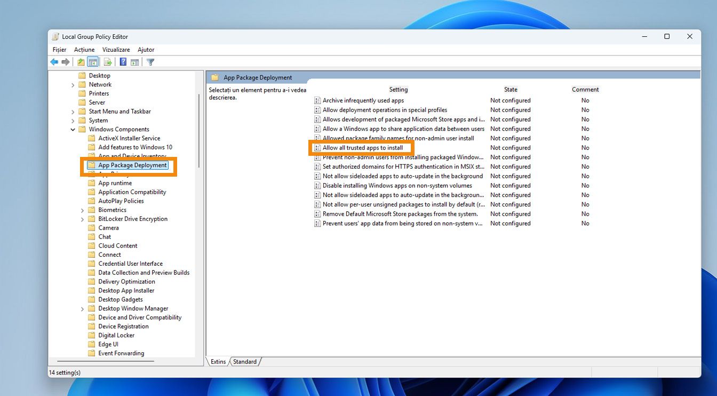Image resolution: width=717 pixels, height=396 pixels.
Task: Toggle the action pane toolbar icon
Action: click(x=134, y=62)
